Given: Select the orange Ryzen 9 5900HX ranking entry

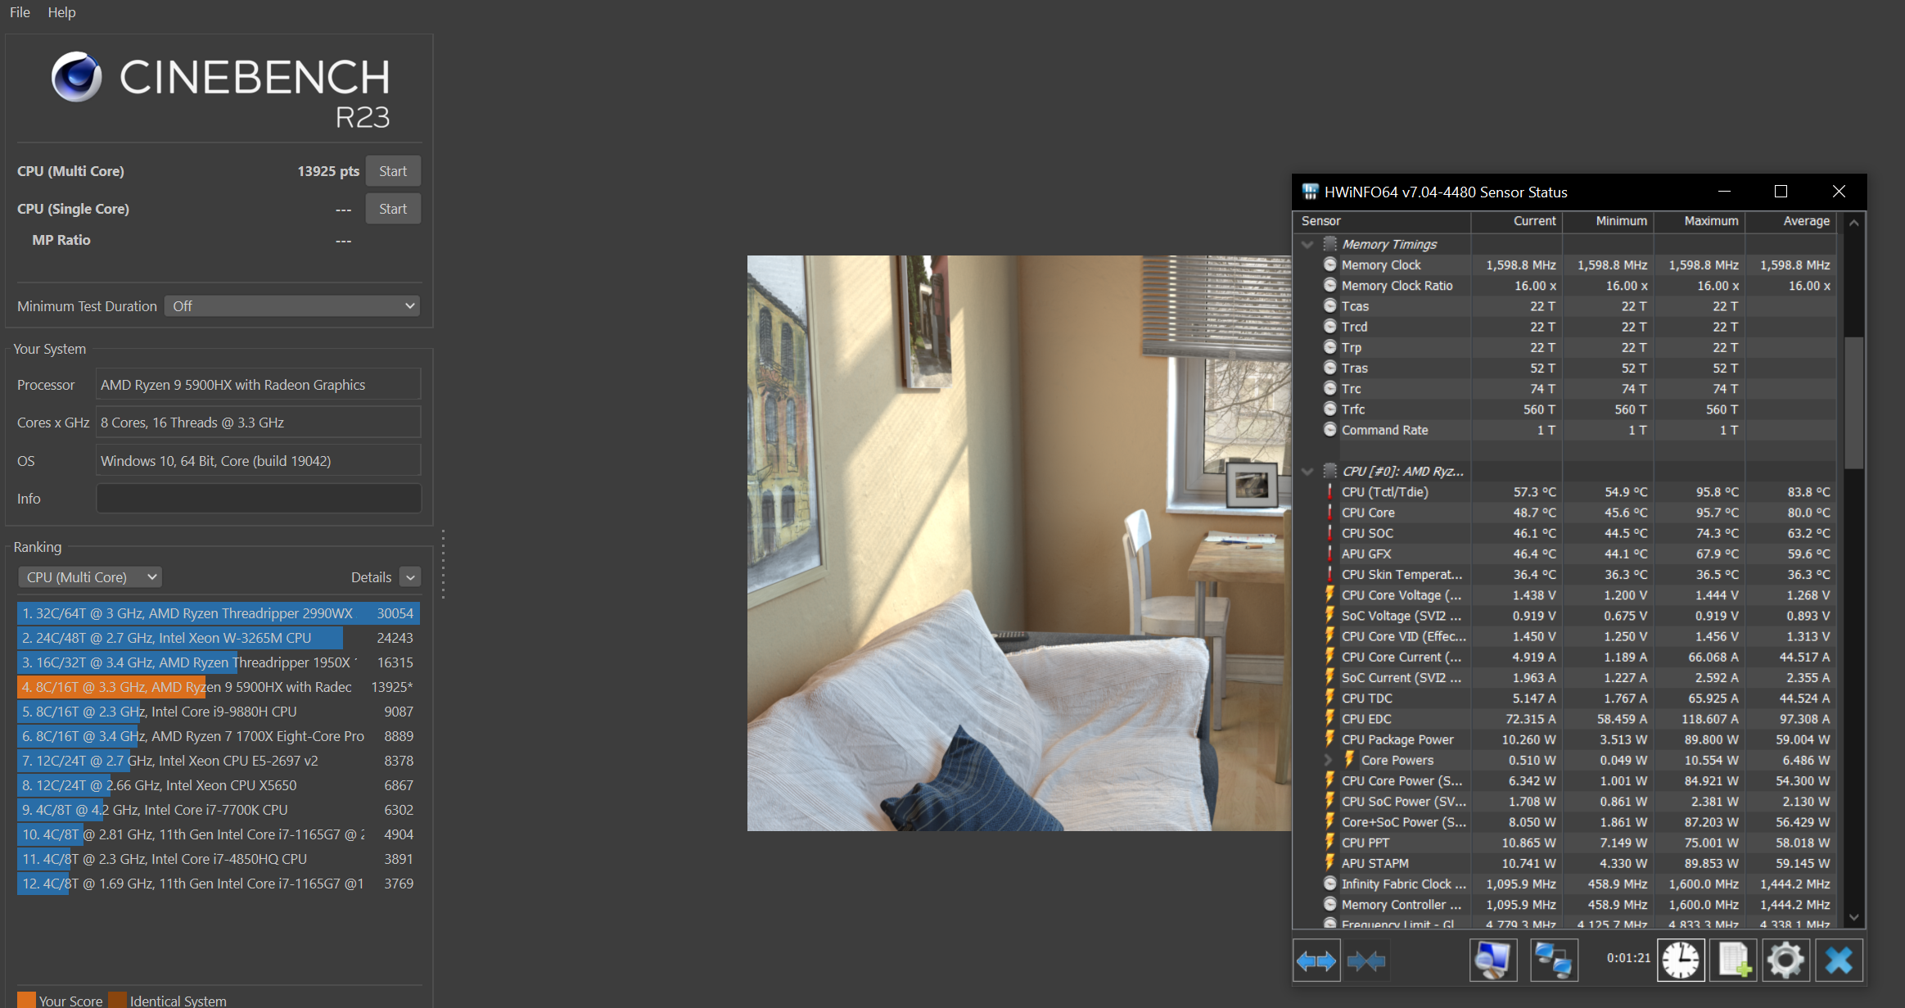Looking at the screenshot, I should click(x=218, y=687).
